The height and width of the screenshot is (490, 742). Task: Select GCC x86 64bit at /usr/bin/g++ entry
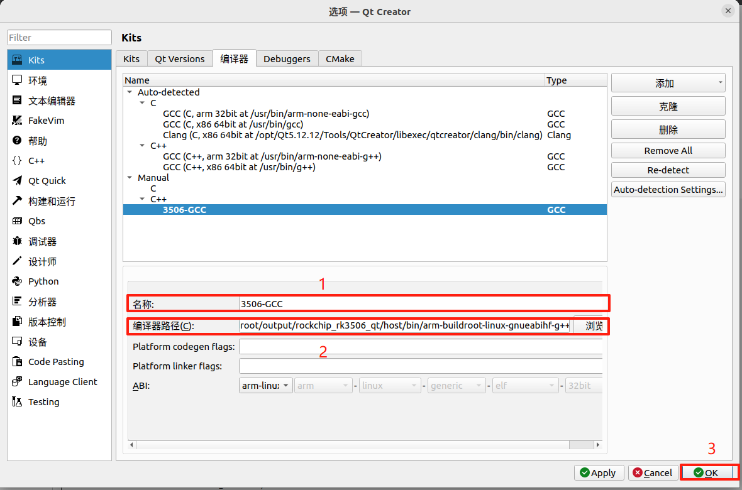239,167
